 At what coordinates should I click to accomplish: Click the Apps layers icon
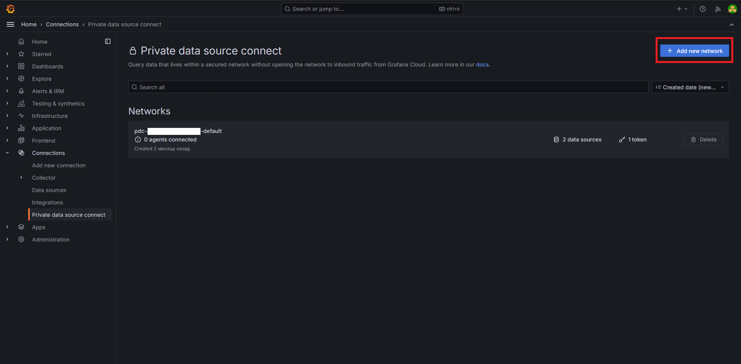coord(21,227)
